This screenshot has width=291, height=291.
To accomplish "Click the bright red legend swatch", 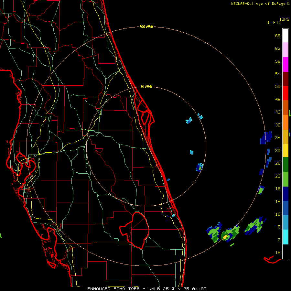I will pos(286,93).
